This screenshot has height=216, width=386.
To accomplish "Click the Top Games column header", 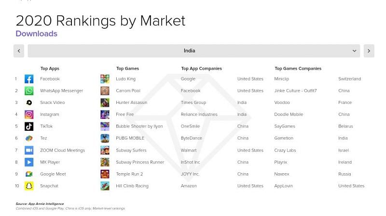I will 127,68.
